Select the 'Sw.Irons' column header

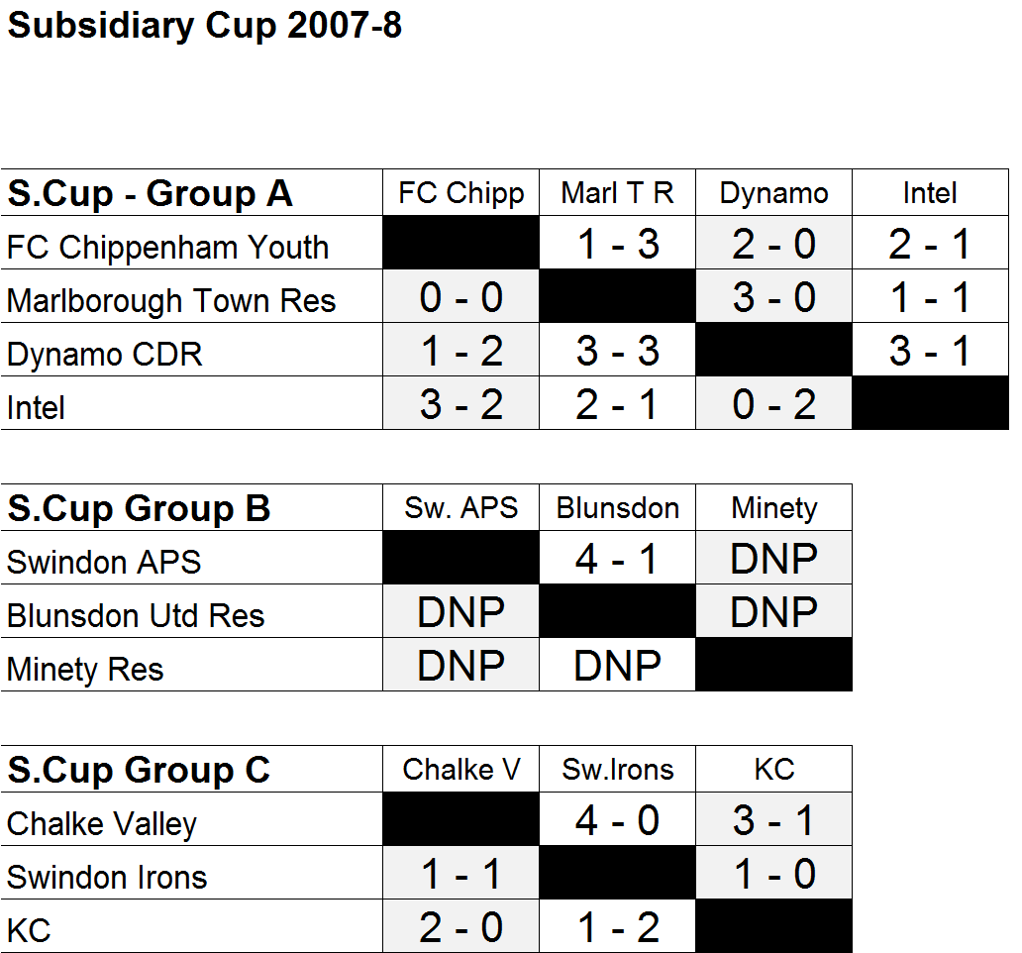[617, 770]
